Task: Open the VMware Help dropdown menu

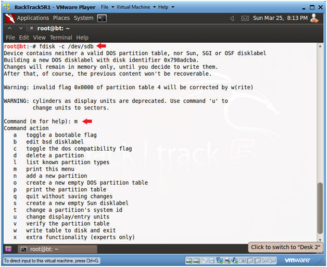Action: pyautogui.click(x=166, y=7)
